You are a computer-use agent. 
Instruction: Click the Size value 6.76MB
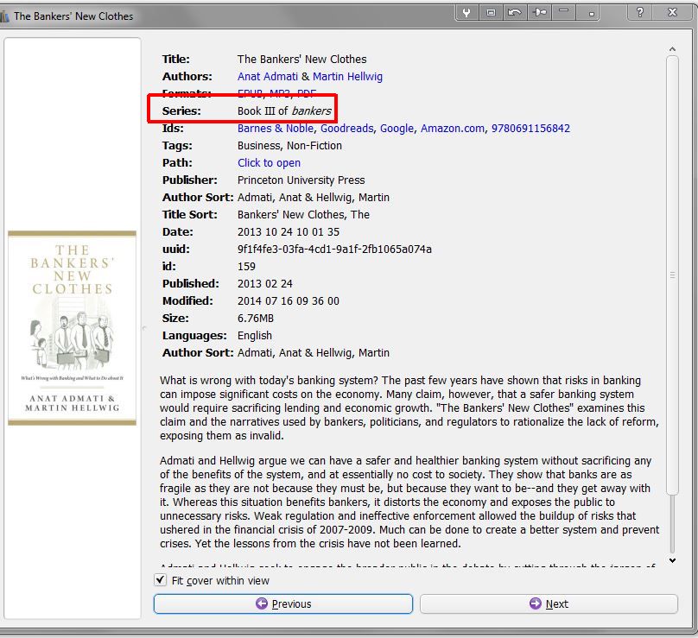pyautogui.click(x=256, y=319)
